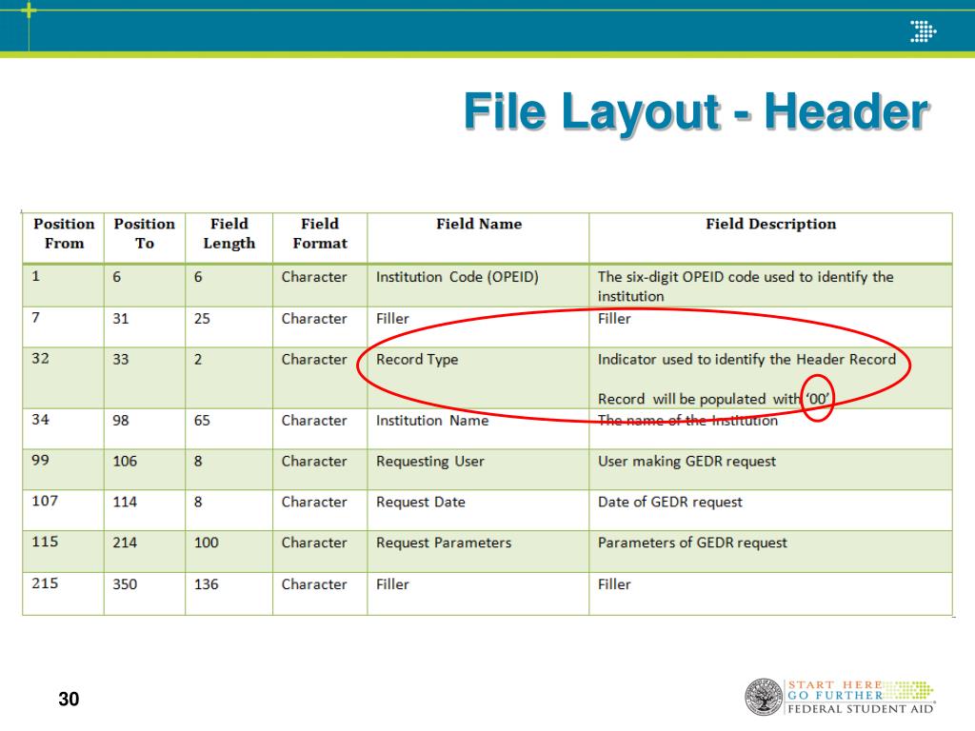The image size is (975, 731).
Task: Click field length value '100'
Action: coord(207,543)
